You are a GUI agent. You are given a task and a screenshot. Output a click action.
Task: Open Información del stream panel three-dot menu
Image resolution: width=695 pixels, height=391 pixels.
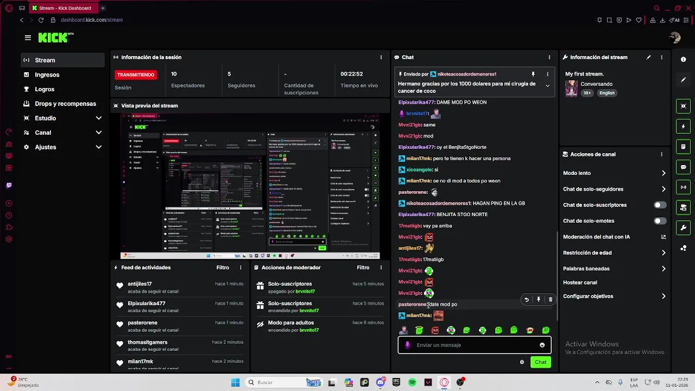click(661, 57)
